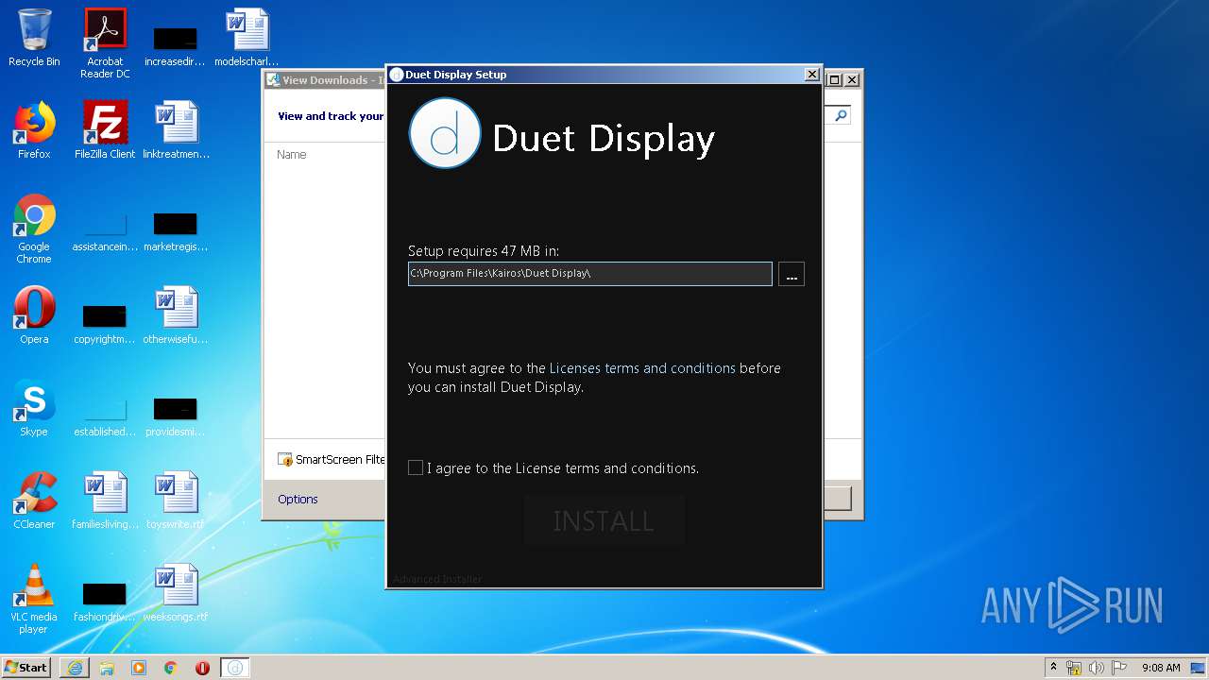Maximize the View Downloads window
Screen dimensions: 1209x680
pos(834,80)
